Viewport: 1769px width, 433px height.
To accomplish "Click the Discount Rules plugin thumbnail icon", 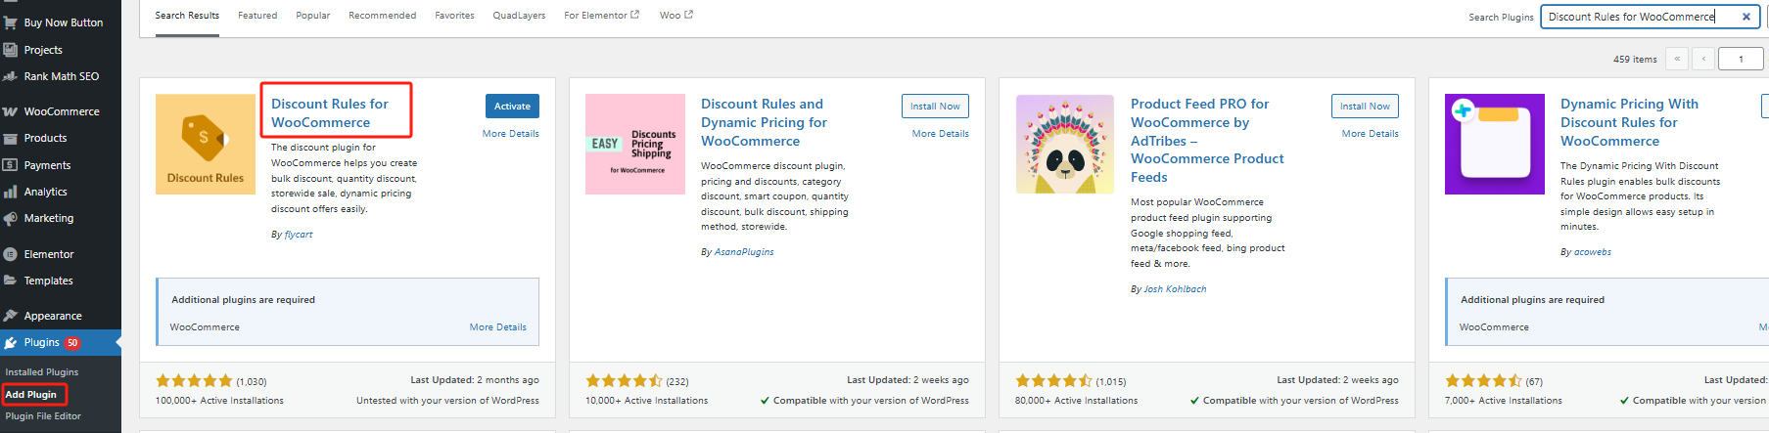I will pyautogui.click(x=206, y=144).
